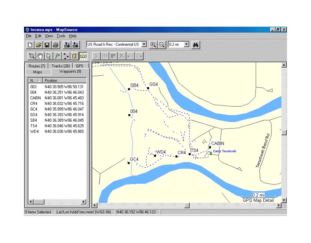Sort list by Position column header
Viewport: 311px width, 243px height.
pyautogui.click(x=64, y=80)
